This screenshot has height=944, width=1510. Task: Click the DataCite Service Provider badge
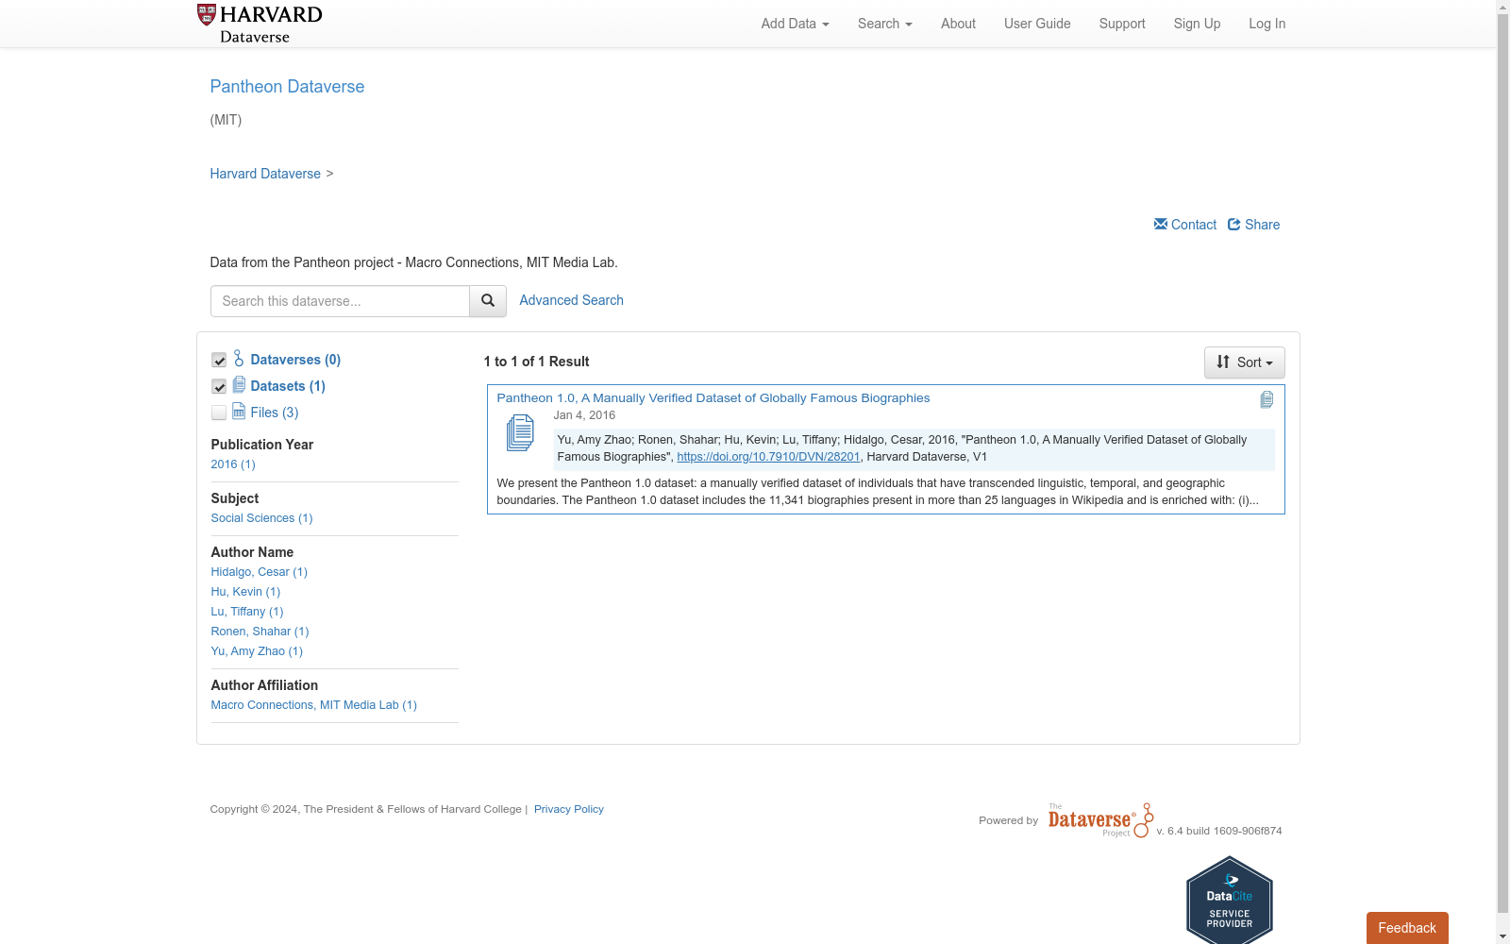[x=1229, y=900]
